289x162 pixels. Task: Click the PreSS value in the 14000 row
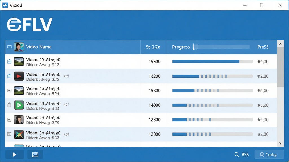263,105
